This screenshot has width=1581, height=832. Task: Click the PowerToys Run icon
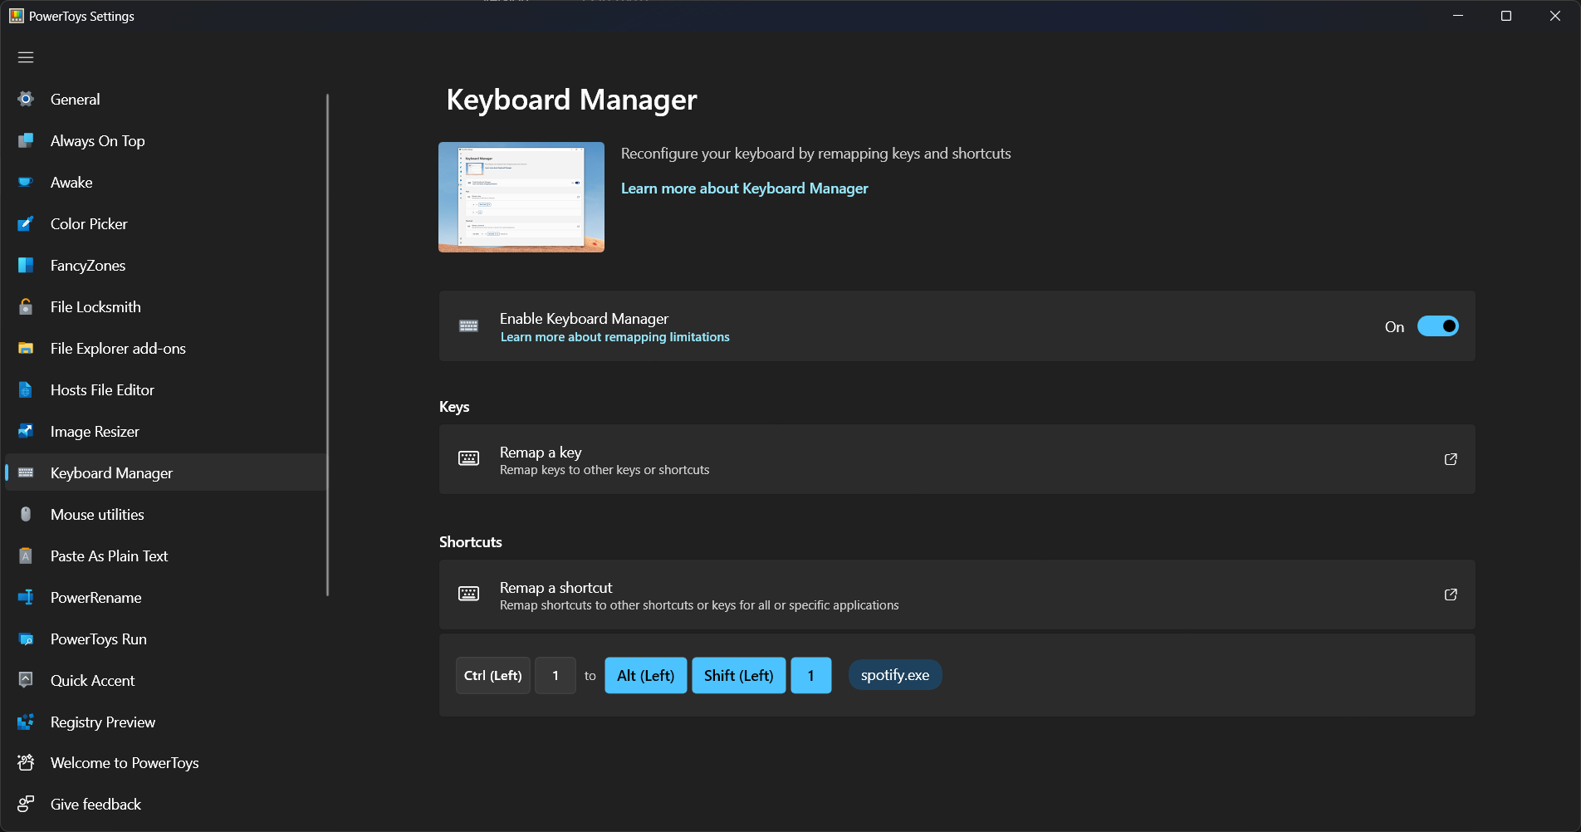26,639
